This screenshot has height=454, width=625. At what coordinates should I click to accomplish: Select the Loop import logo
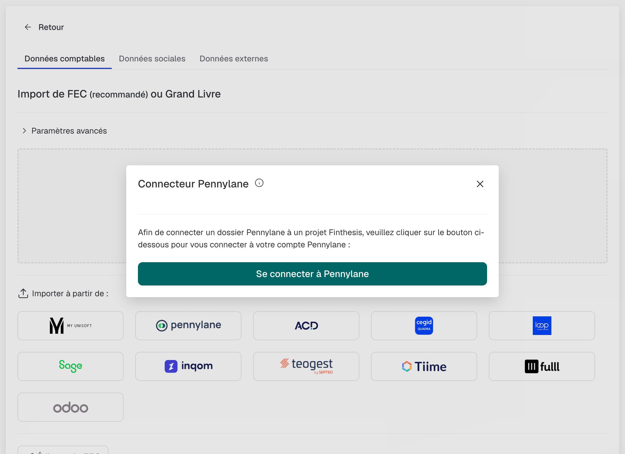click(542, 326)
